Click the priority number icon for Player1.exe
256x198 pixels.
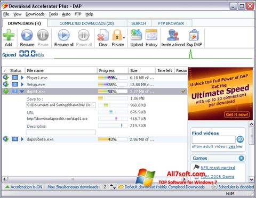15,78
